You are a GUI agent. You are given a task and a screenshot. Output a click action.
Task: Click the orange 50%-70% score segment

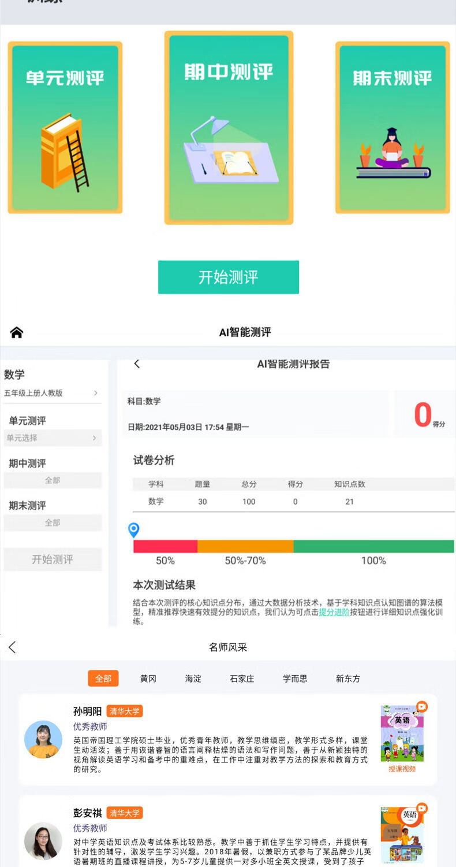tap(245, 546)
